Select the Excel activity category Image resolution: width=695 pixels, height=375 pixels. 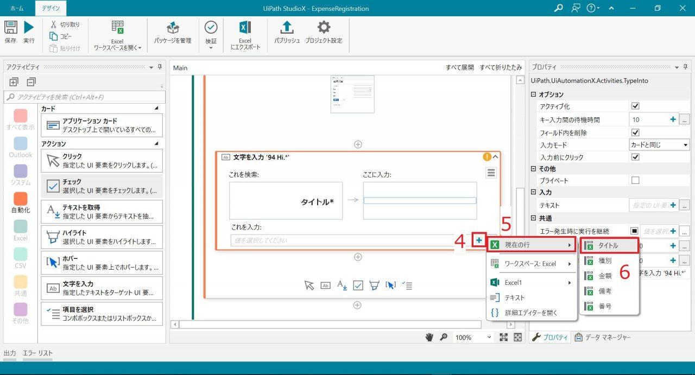point(20,231)
